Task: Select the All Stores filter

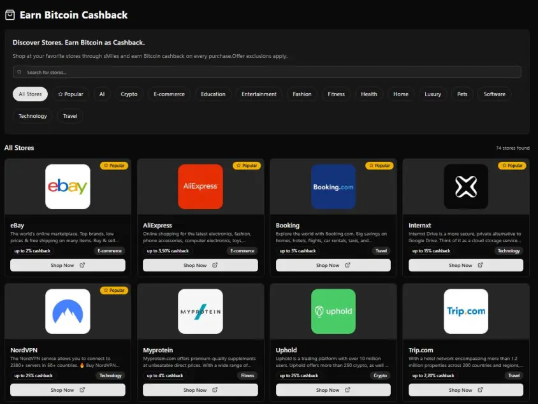Action: [30, 94]
